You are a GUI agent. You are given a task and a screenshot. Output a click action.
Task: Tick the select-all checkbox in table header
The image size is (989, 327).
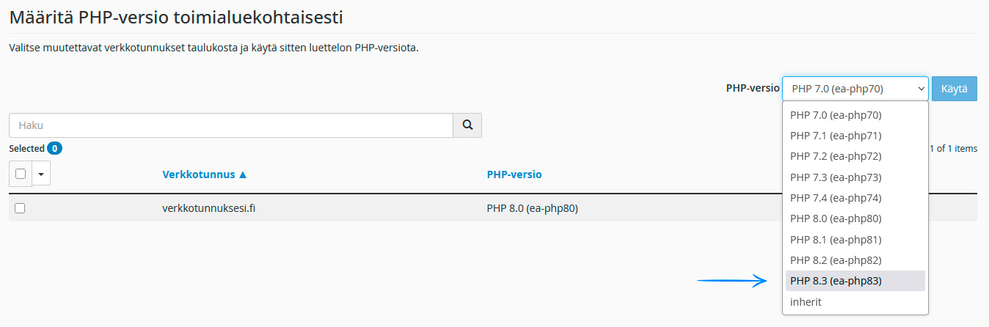[x=21, y=174]
